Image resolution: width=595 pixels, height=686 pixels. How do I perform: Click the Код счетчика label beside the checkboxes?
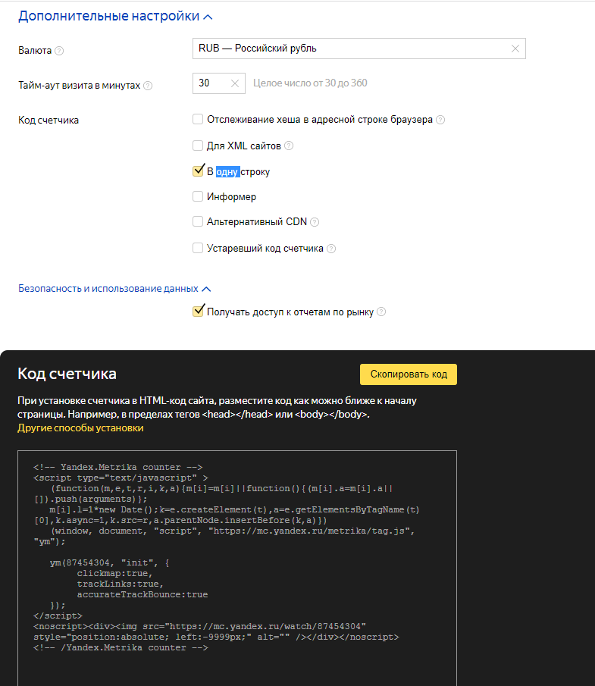[x=49, y=121]
